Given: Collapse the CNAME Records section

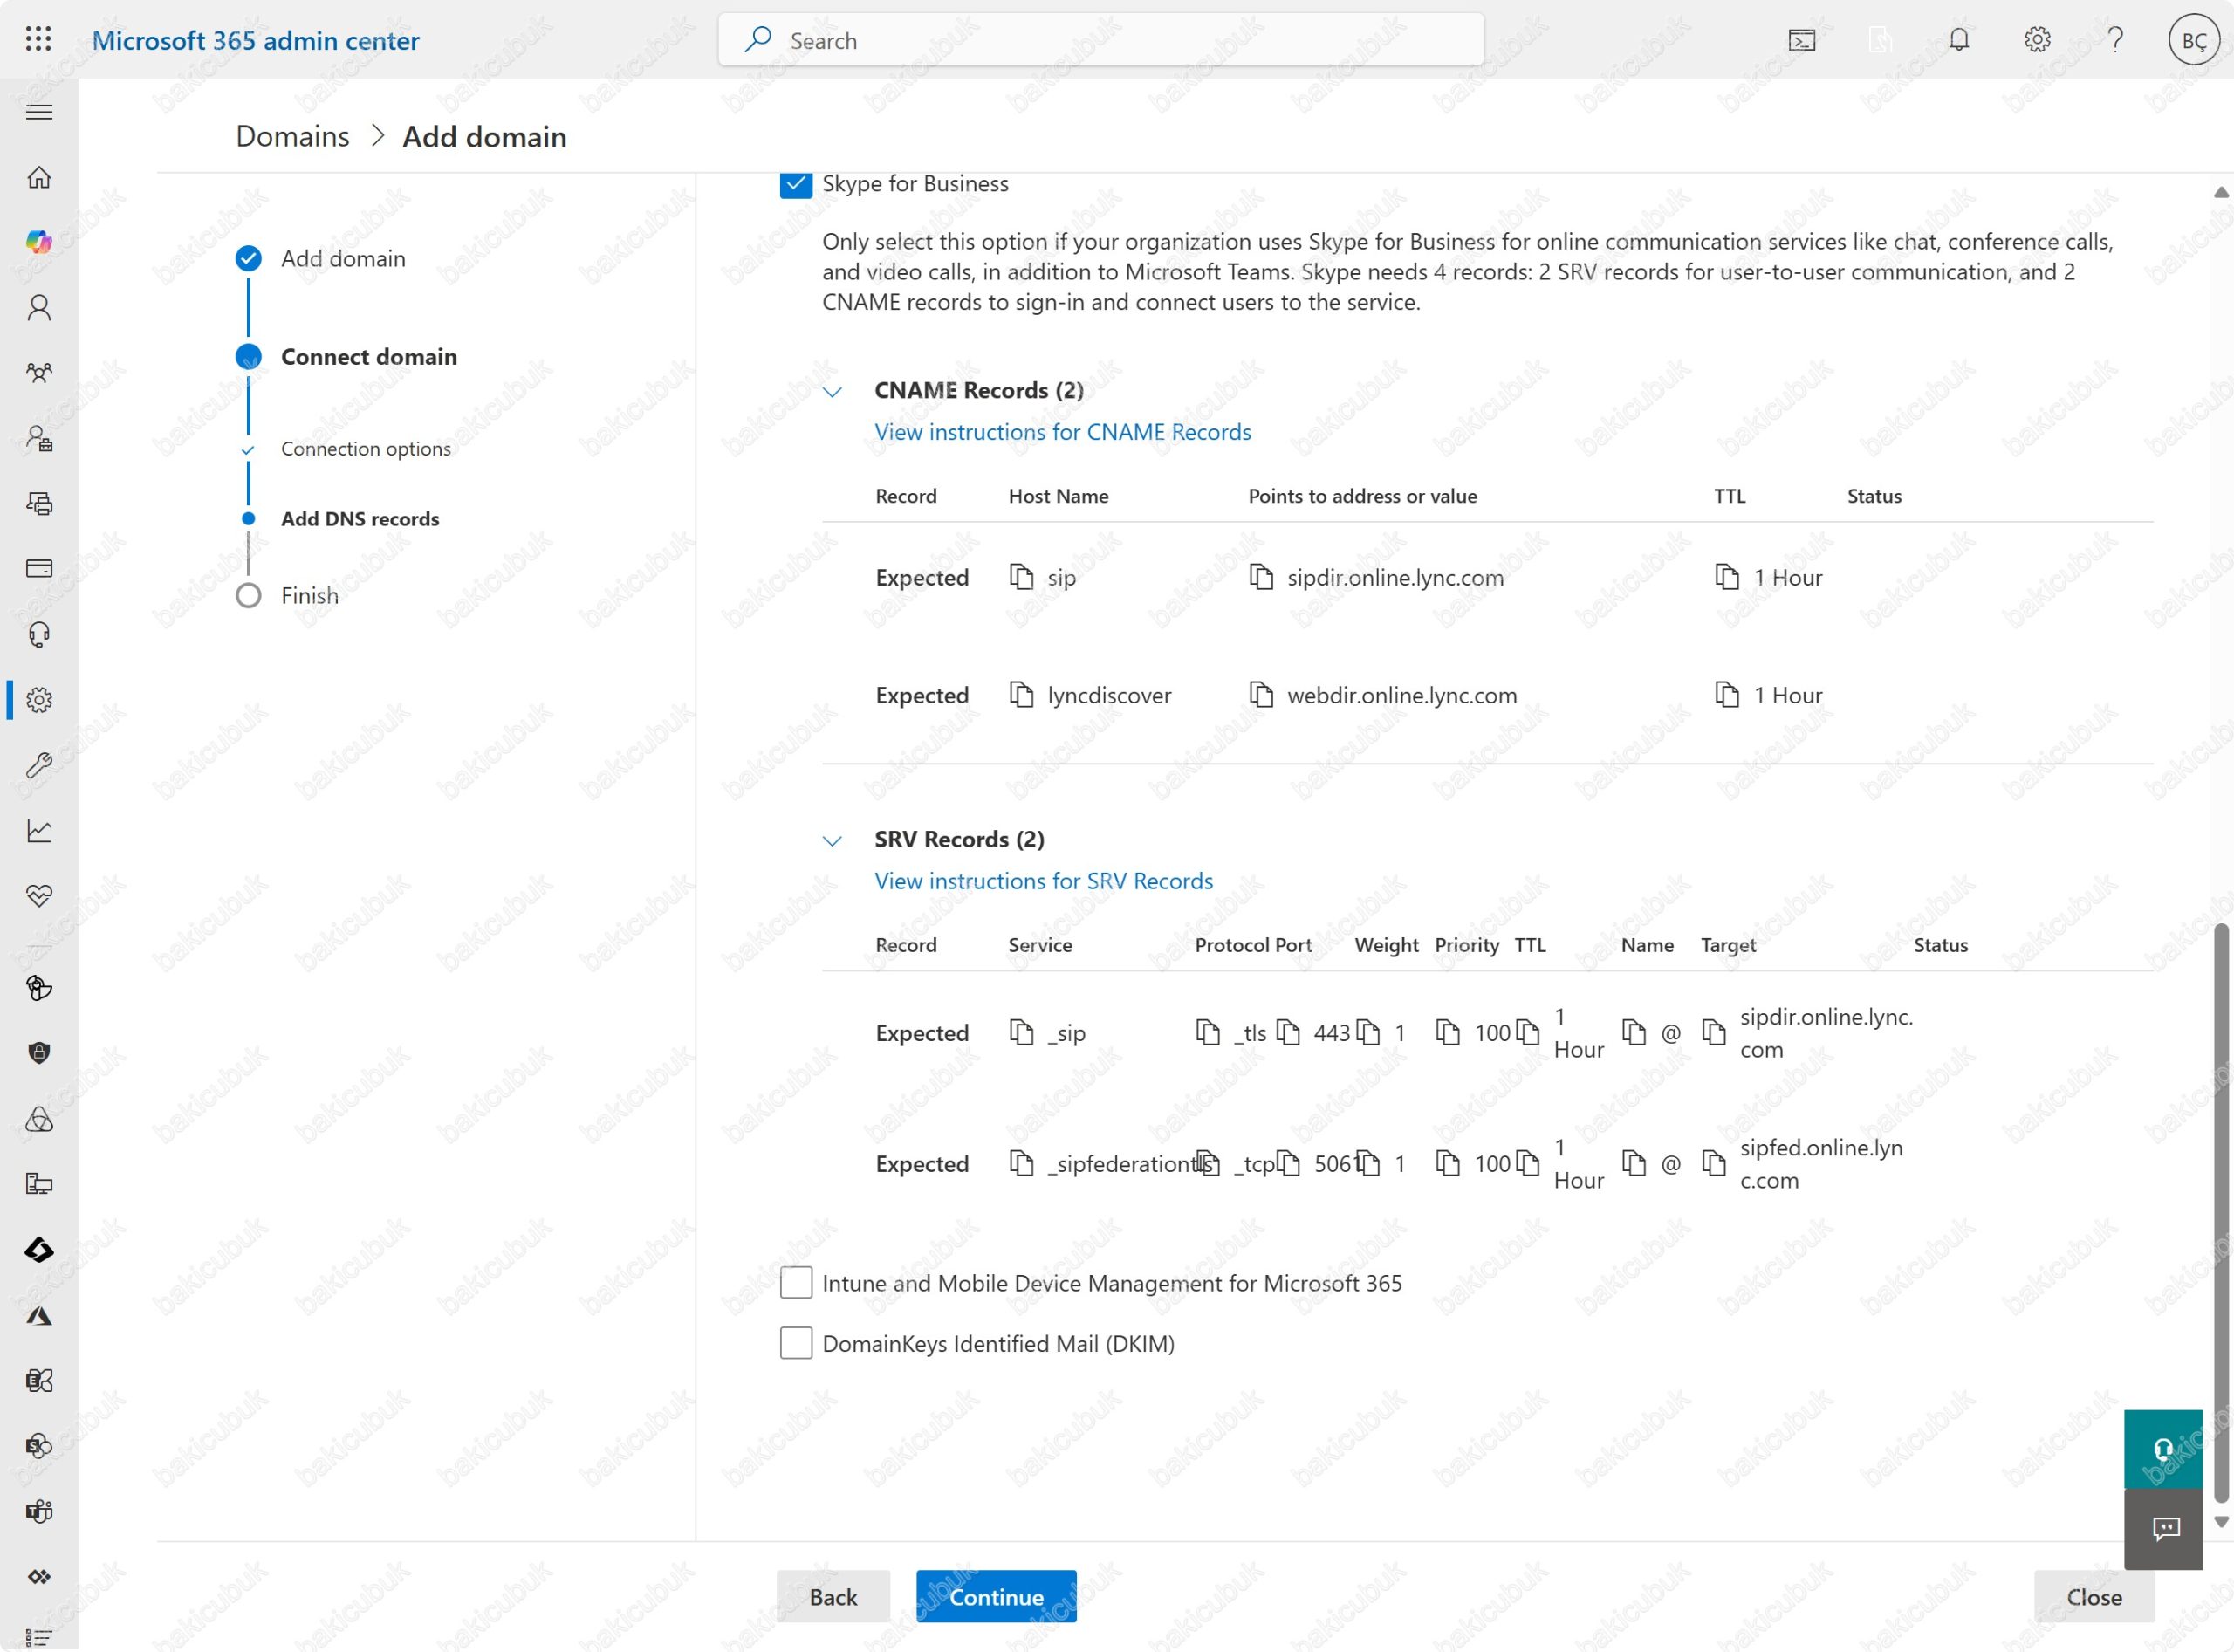Looking at the screenshot, I should tap(832, 391).
